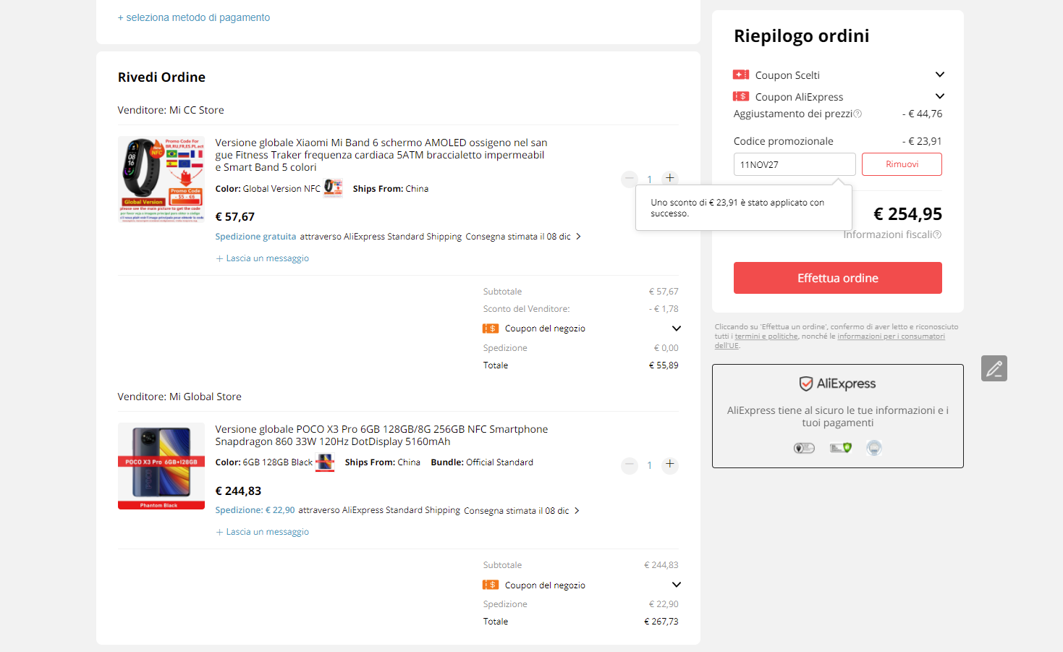1063x652 pixels.
Task: Expand the Coupon AliExpress dropdown
Action: 940,96
